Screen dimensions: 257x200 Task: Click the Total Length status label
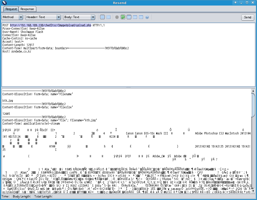[x=43, y=196]
